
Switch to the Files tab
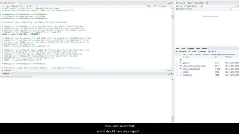point(178,48)
